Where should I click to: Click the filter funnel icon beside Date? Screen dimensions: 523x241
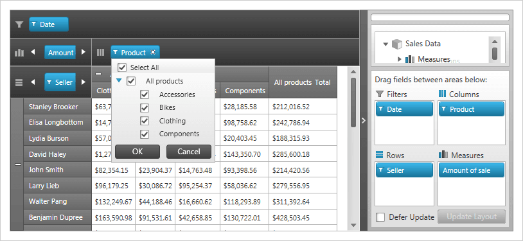[19, 24]
